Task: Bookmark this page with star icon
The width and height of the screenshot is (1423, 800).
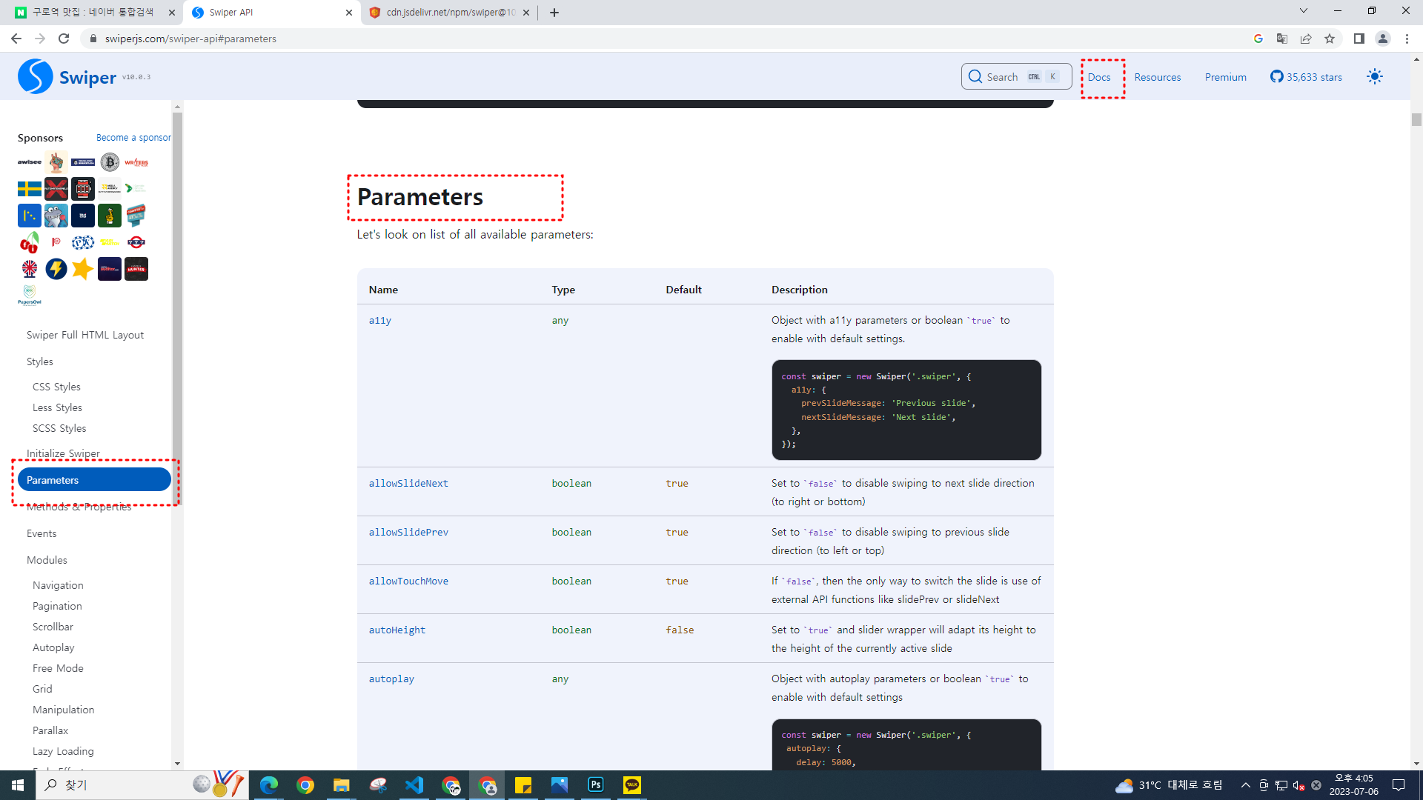Action: (x=1330, y=39)
